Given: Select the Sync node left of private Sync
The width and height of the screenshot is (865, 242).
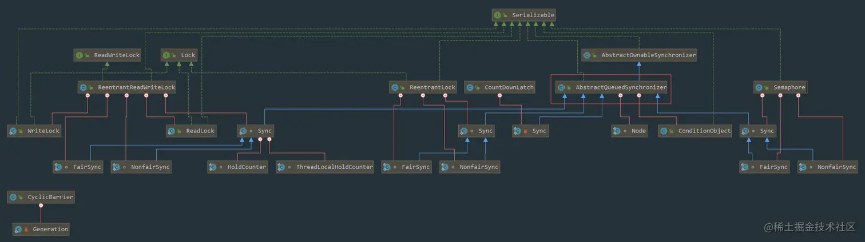Looking at the screenshot, I should (x=477, y=131).
